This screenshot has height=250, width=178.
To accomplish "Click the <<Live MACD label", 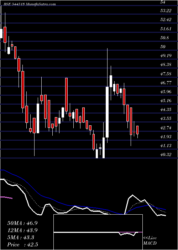I will tap(150, 241).
